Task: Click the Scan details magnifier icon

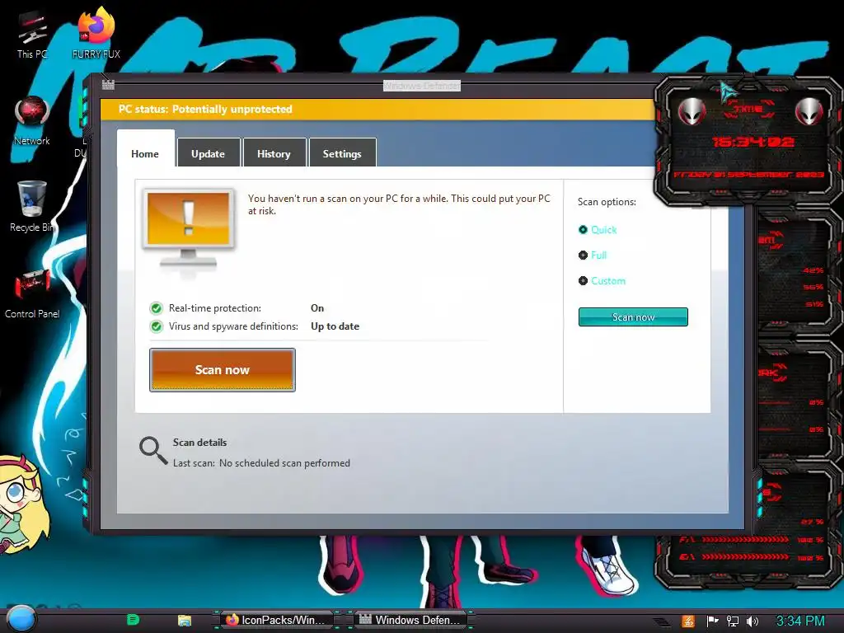Action: [153, 450]
